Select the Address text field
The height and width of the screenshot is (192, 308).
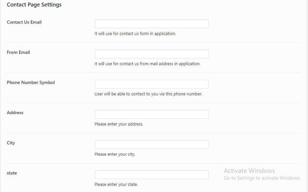pyautogui.click(x=151, y=114)
